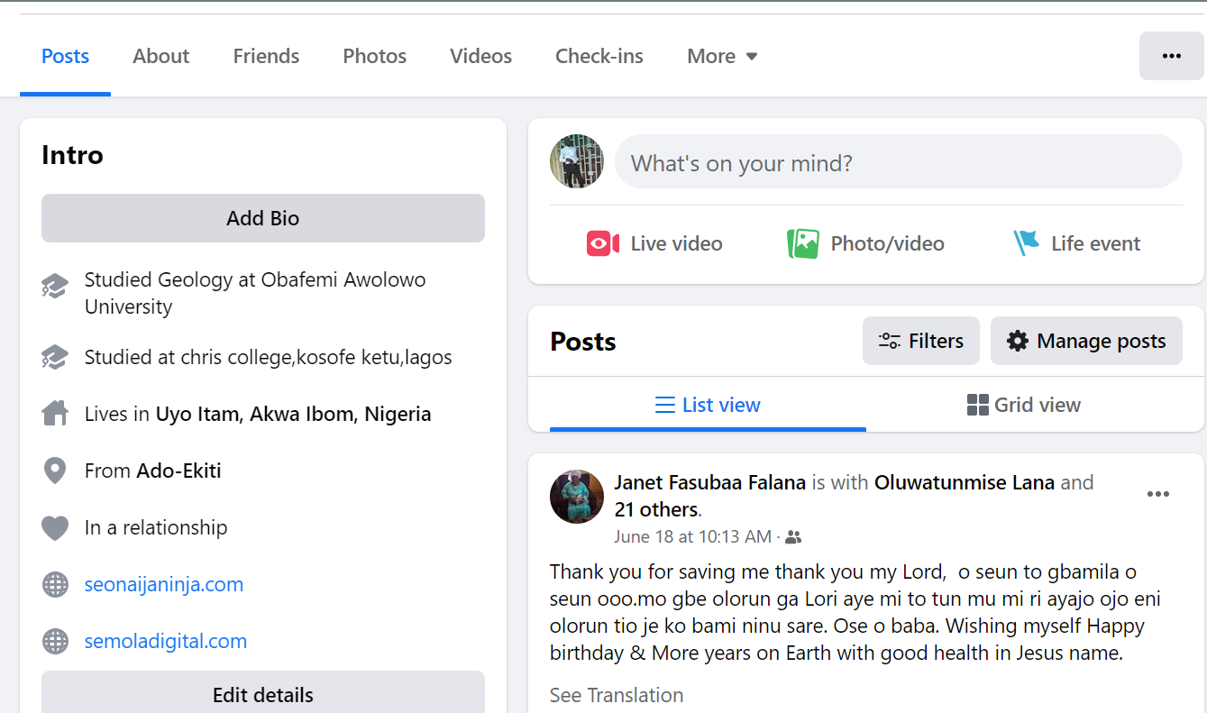
Task: Click the Life event flag icon
Action: pyautogui.click(x=1026, y=242)
